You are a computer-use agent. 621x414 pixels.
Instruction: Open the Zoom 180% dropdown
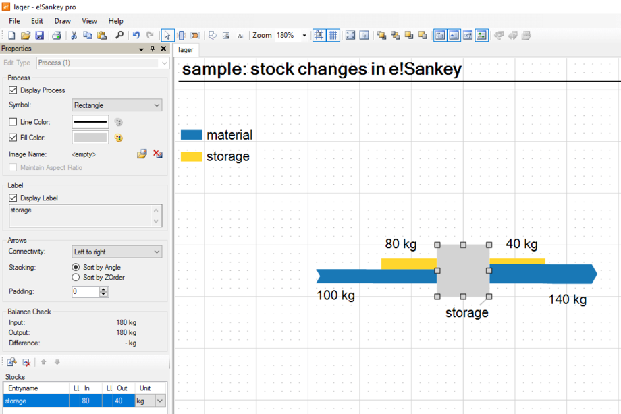[x=304, y=36]
